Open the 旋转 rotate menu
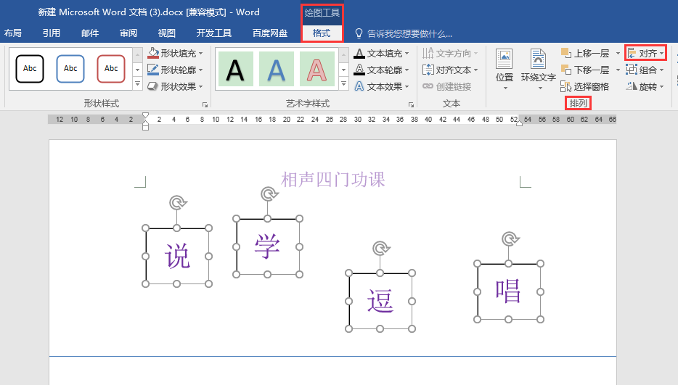 point(645,86)
